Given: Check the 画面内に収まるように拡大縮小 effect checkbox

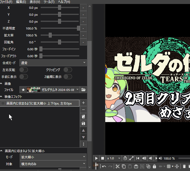Looking at the screenshot, I should click(3, 103).
